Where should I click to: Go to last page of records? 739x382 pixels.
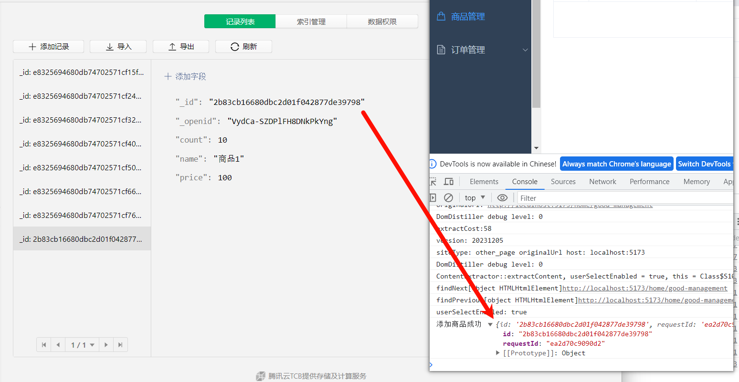(x=120, y=345)
